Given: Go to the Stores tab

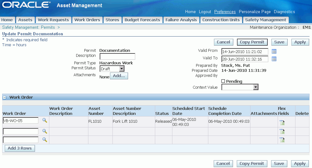Looking at the screenshot, I should (x=112, y=20).
